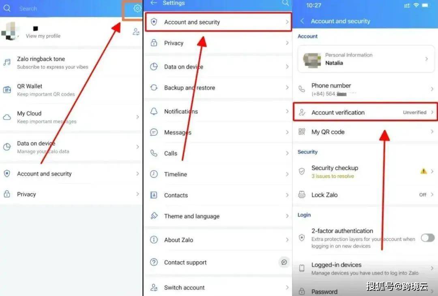438x296 pixels.
Task: Tap the back arrow in Settings header
Action: [153, 3]
